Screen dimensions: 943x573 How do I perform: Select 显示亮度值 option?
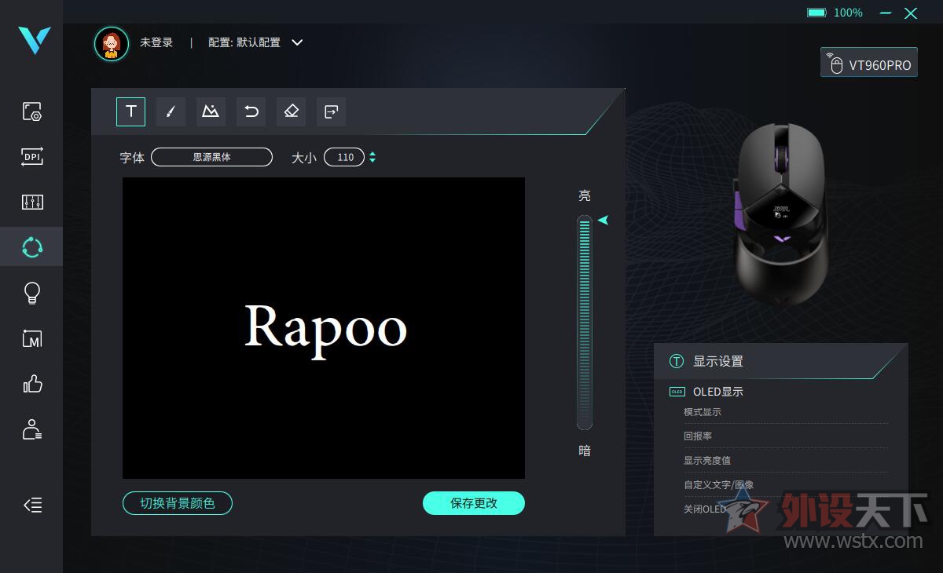click(707, 461)
